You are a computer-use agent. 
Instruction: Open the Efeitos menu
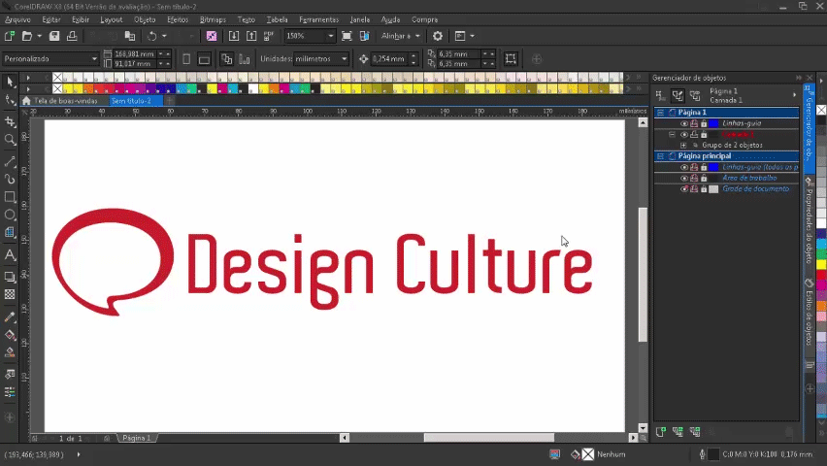click(178, 19)
